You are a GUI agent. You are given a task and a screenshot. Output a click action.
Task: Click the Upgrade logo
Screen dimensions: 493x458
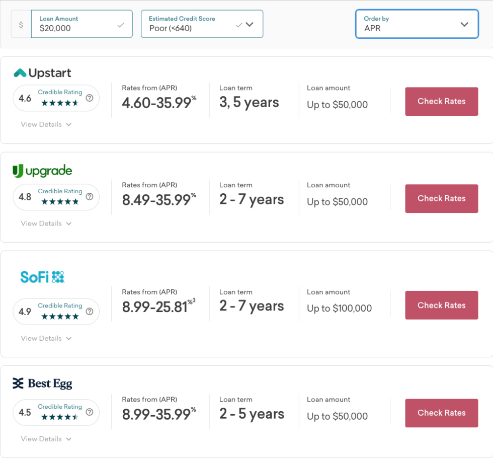pyautogui.click(x=43, y=171)
